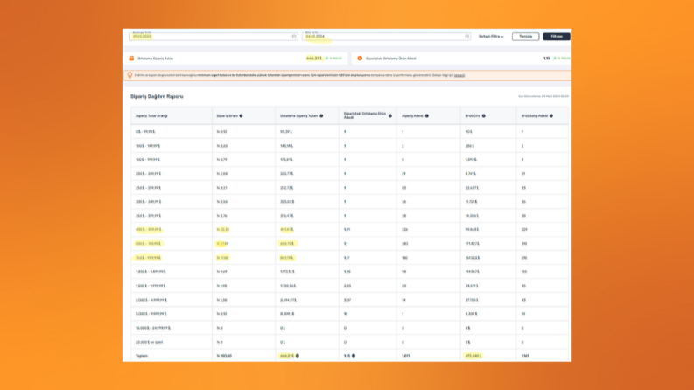Click the lightbulb icon in the banner
The width and height of the screenshot is (694, 390).
130,75
